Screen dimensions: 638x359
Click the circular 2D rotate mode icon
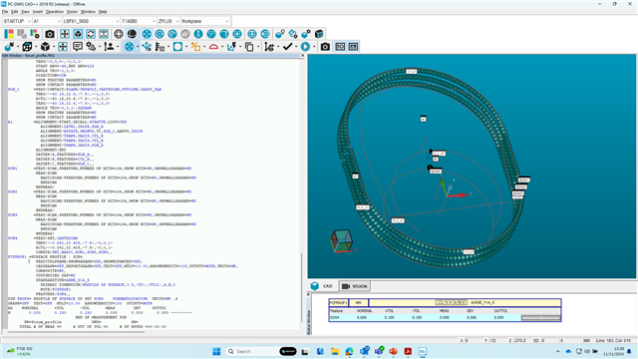pos(159,34)
